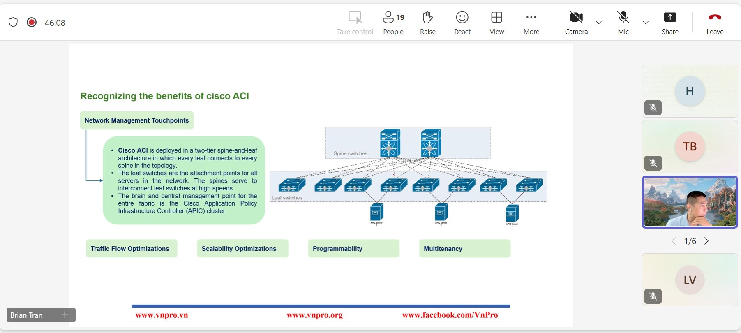The height and width of the screenshot is (333, 741).
Task: Unmute the Mic
Action: click(x=623, y=23)
